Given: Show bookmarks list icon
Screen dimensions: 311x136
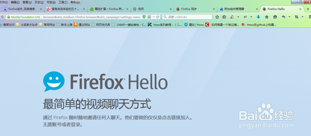Looking at the screenshot, I should 224,17.
